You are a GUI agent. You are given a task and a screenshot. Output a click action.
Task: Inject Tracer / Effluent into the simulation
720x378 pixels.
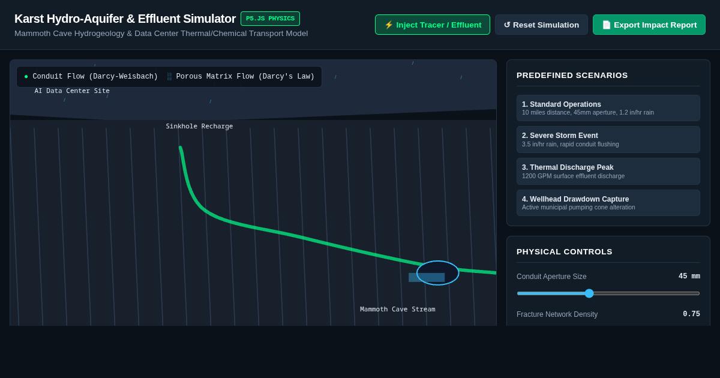click(x=433, y=25)
